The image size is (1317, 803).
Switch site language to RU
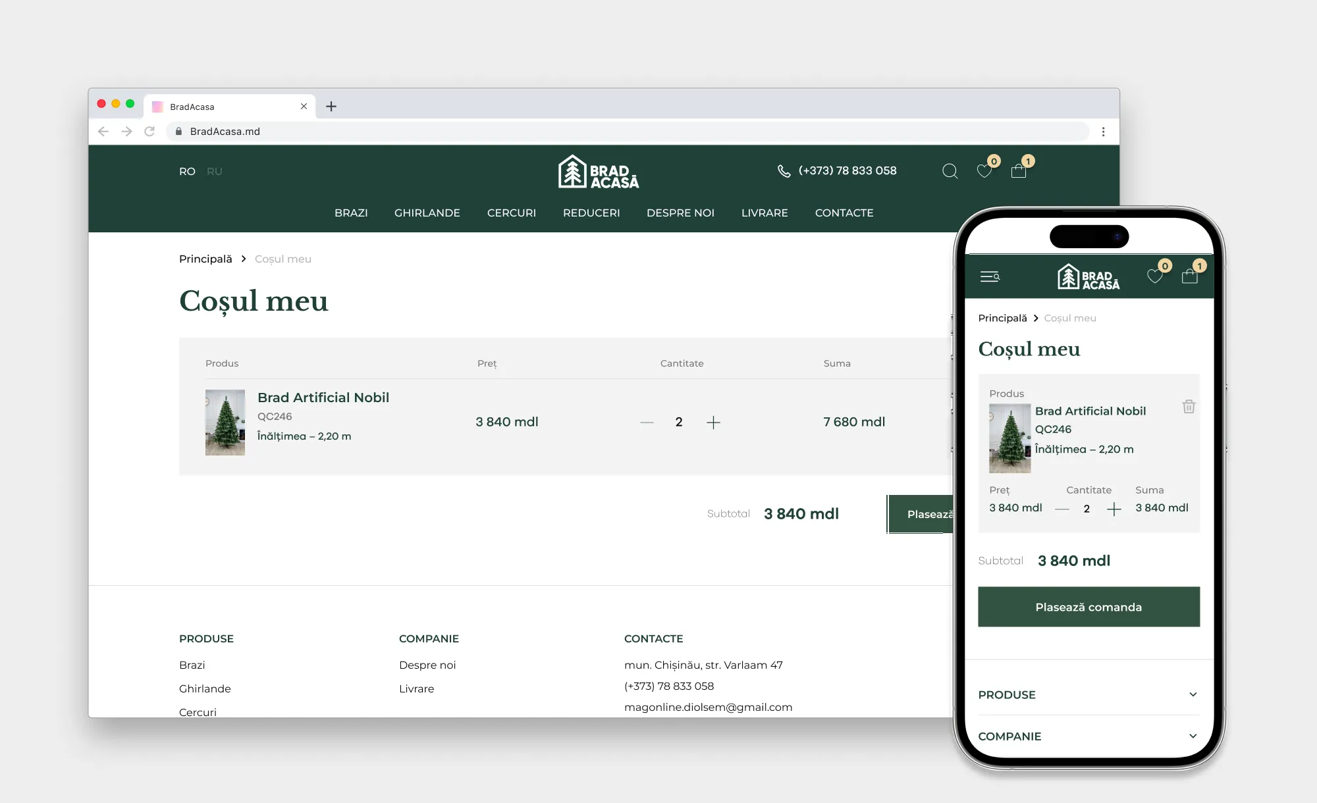pyautogui.click(x=215, y=171)
